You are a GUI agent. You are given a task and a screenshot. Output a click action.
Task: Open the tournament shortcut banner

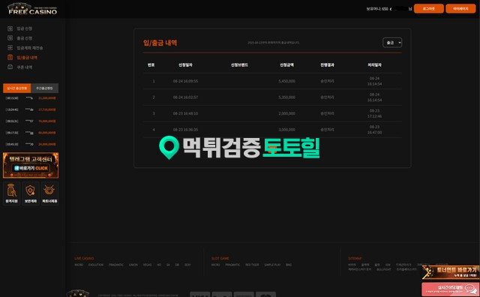coord(451,272)
